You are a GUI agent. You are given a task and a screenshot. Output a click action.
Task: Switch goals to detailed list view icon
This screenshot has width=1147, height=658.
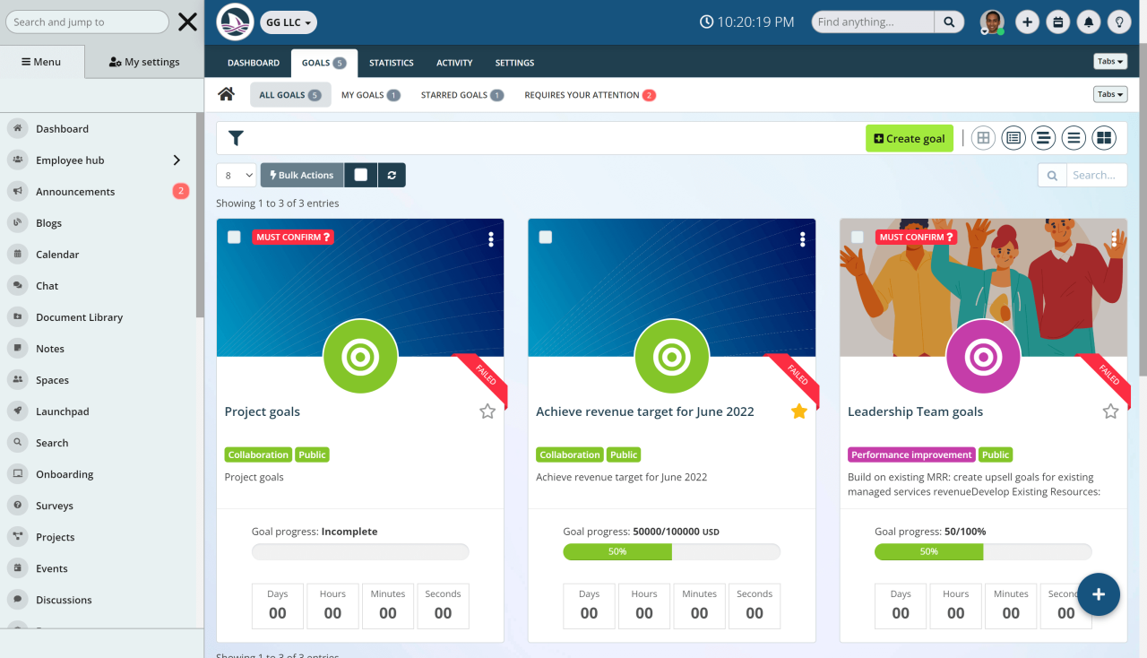point(1013,137)
